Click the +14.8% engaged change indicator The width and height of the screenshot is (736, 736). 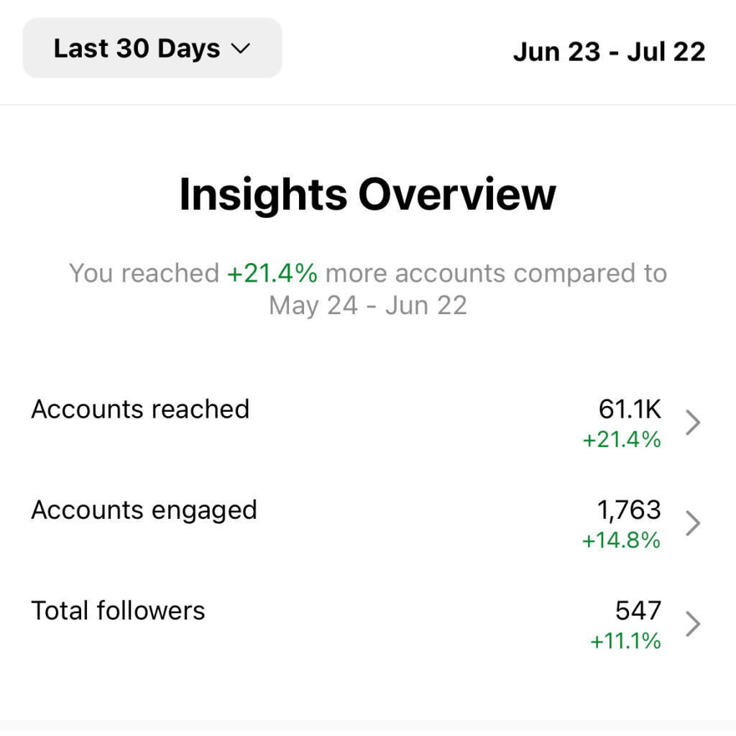pyautogui.click(x=621, y=540)
